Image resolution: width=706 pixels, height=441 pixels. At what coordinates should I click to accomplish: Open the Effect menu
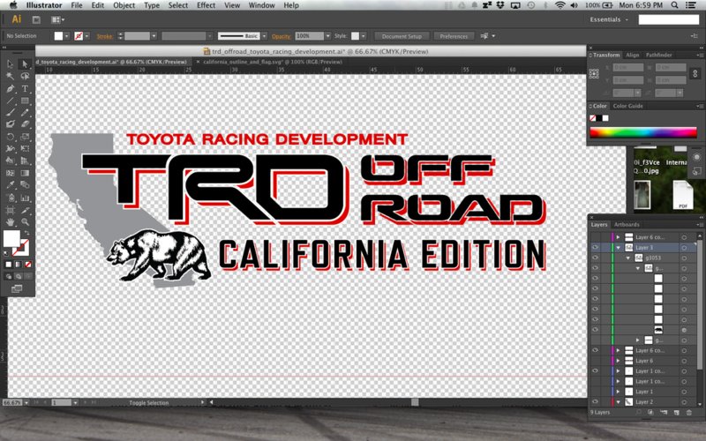207,5
